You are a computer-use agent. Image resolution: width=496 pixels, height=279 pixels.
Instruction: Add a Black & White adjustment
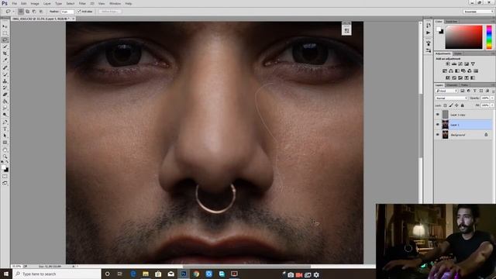click(x=457, y=71)
